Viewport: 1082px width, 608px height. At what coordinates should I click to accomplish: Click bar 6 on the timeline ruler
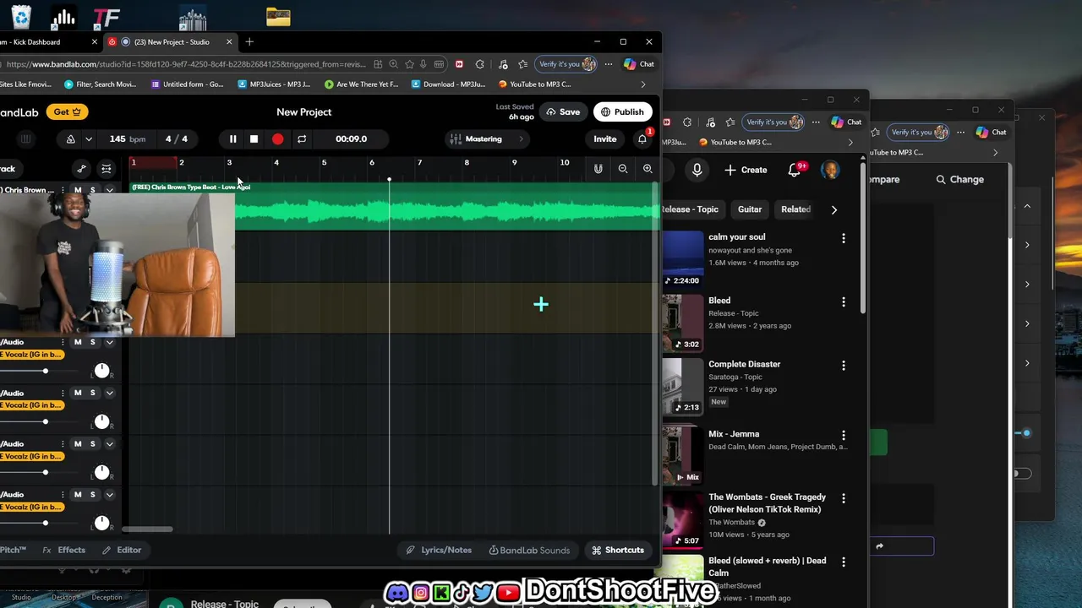[x=372, y=162]
